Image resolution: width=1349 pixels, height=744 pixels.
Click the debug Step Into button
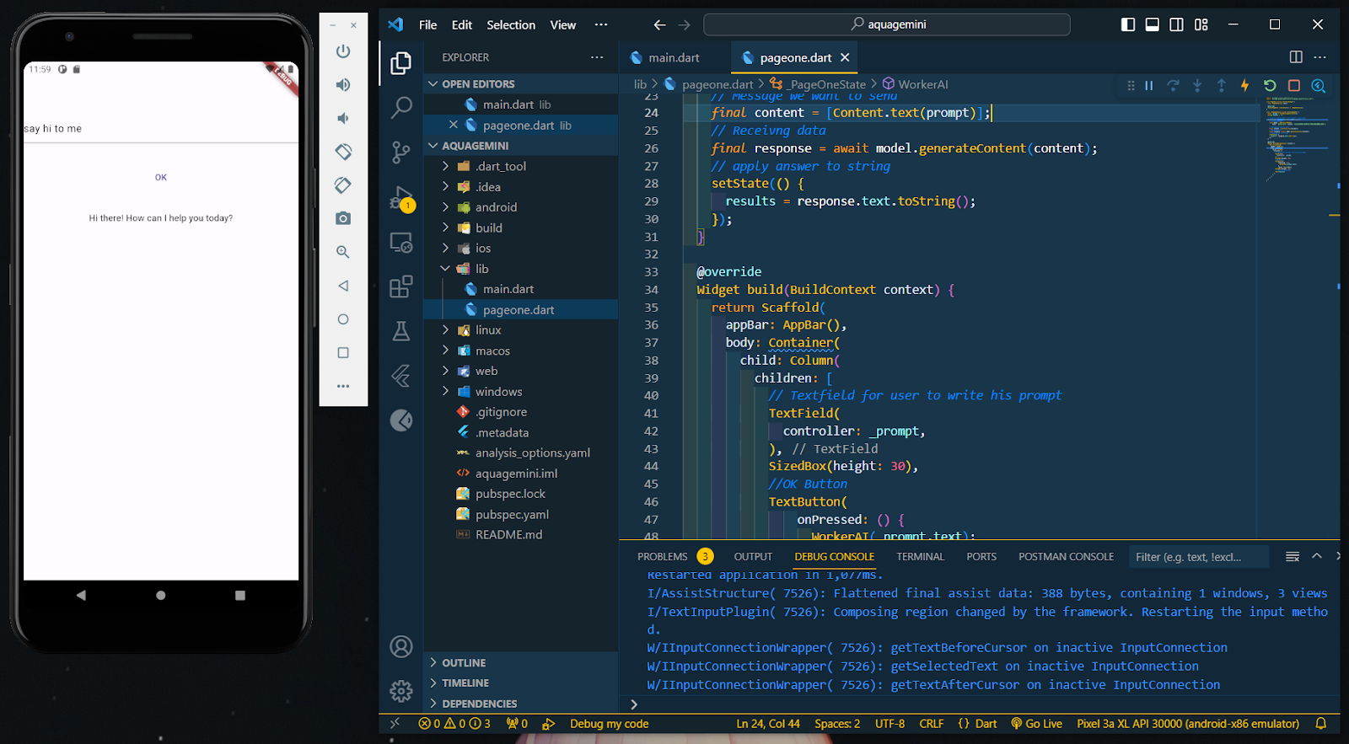pos(1197,85)
